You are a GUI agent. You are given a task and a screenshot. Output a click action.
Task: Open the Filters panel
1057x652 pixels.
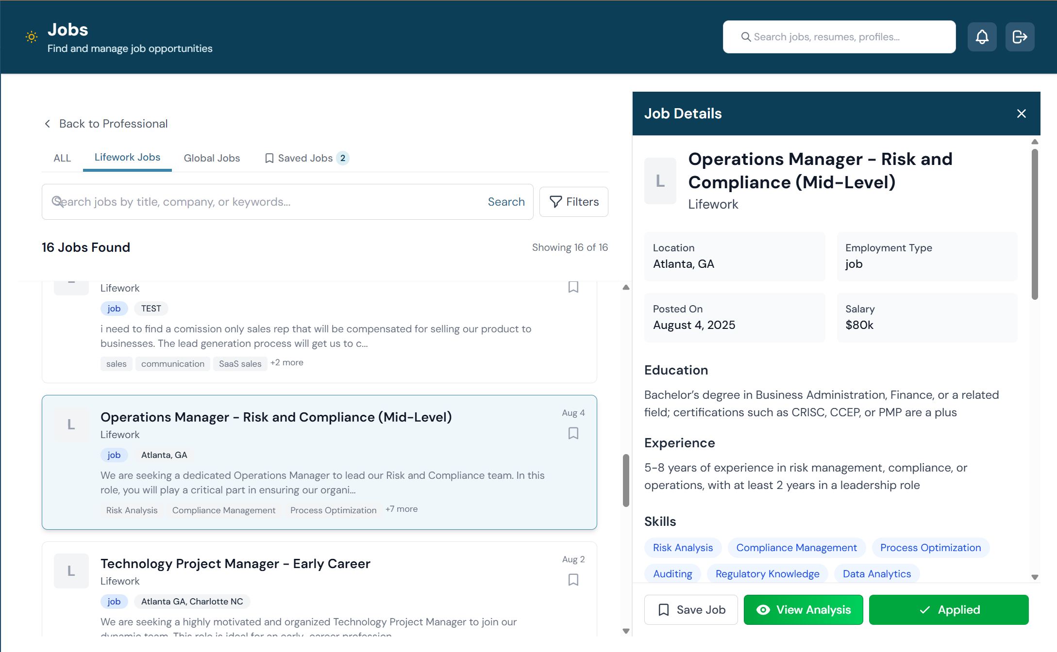(x=573, y=202)
